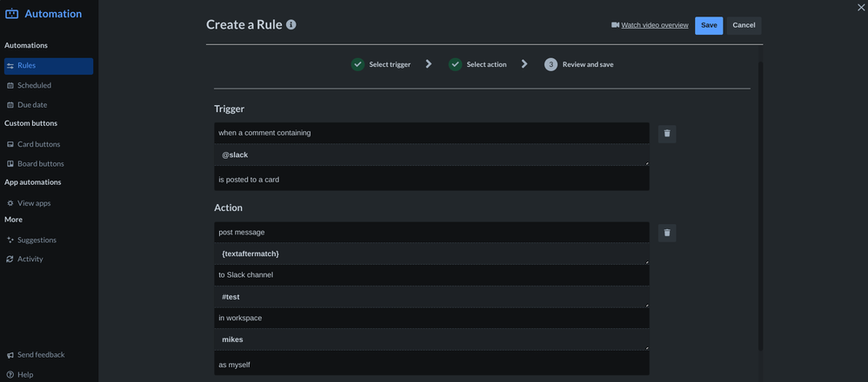Click the Automation robot logo icon

(12, 14)
